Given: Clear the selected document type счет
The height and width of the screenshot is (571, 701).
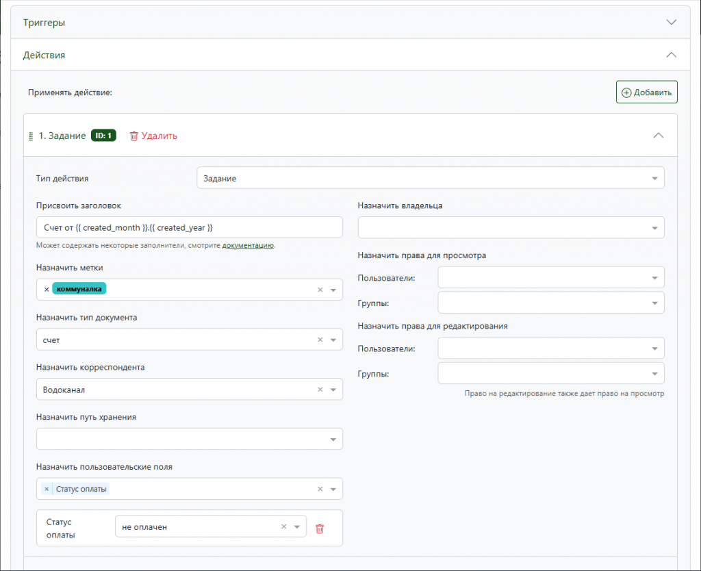Looking at the screenshot, I should click(320, 340).
